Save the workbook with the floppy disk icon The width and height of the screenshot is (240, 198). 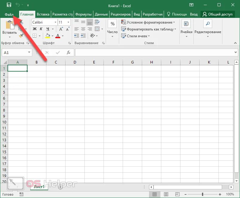coord(9,5)
